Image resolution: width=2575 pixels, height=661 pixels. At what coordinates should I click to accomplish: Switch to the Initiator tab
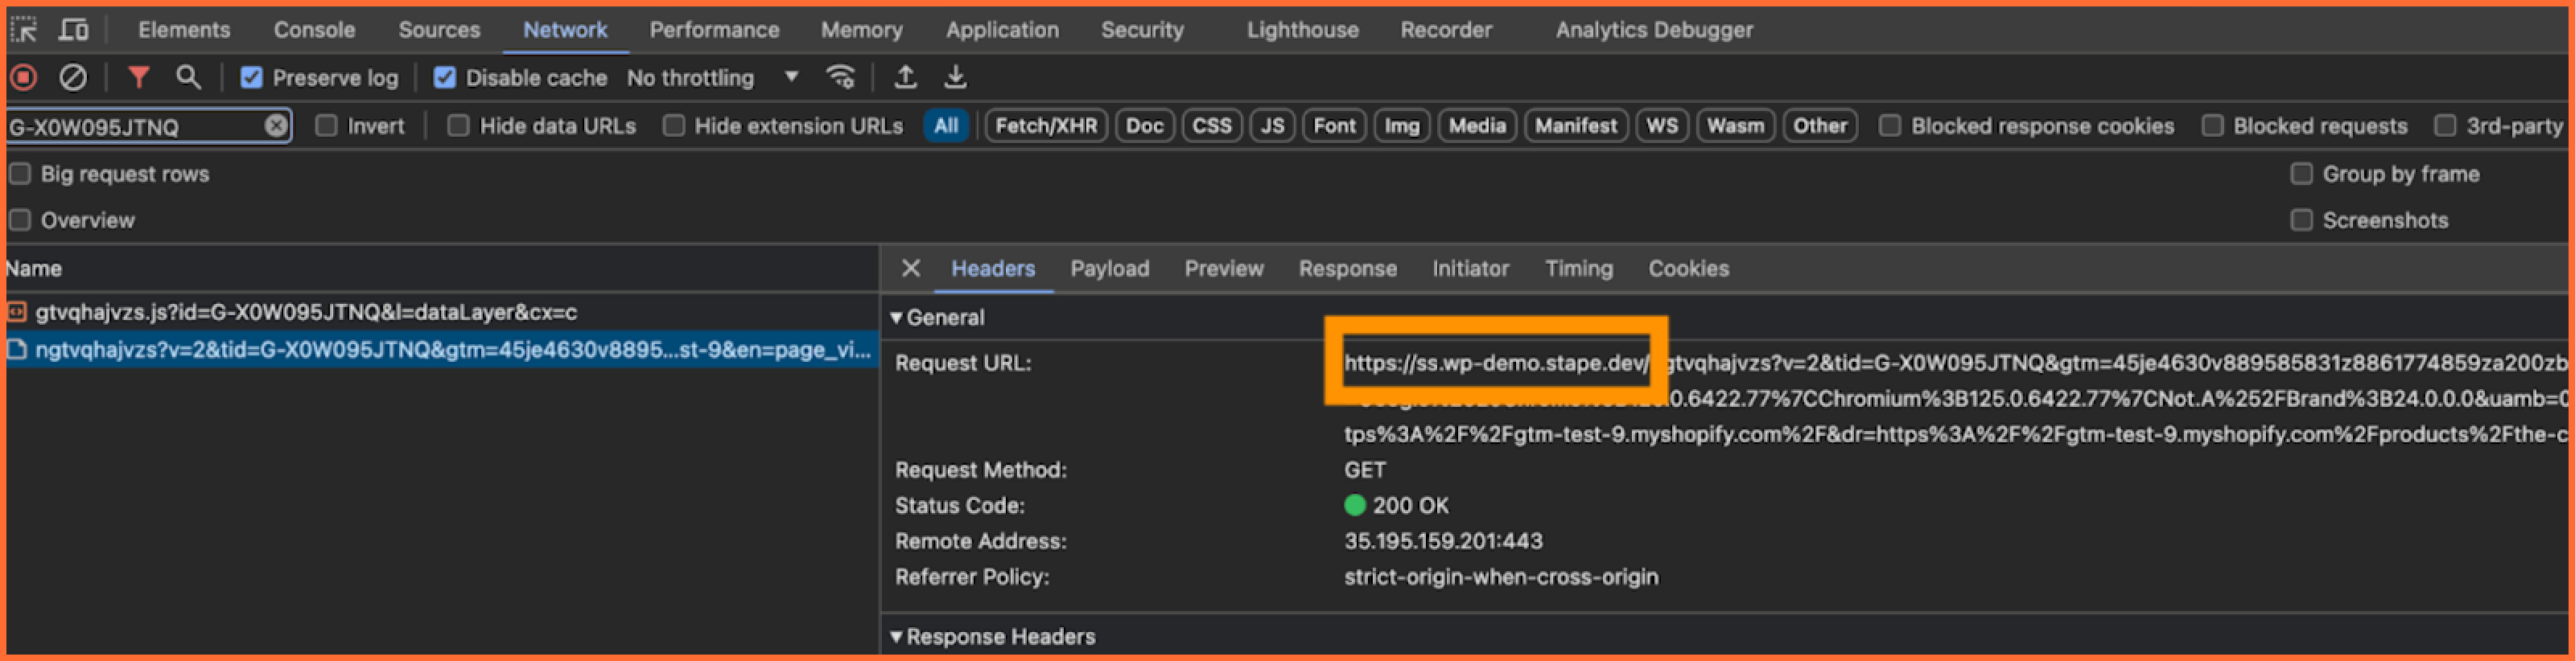click(1472, 269)
